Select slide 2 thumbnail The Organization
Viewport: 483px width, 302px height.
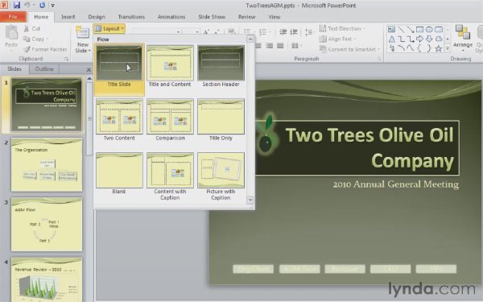[x=47, y=164]
